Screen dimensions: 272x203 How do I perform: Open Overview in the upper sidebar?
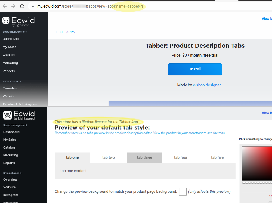(10, 88)
